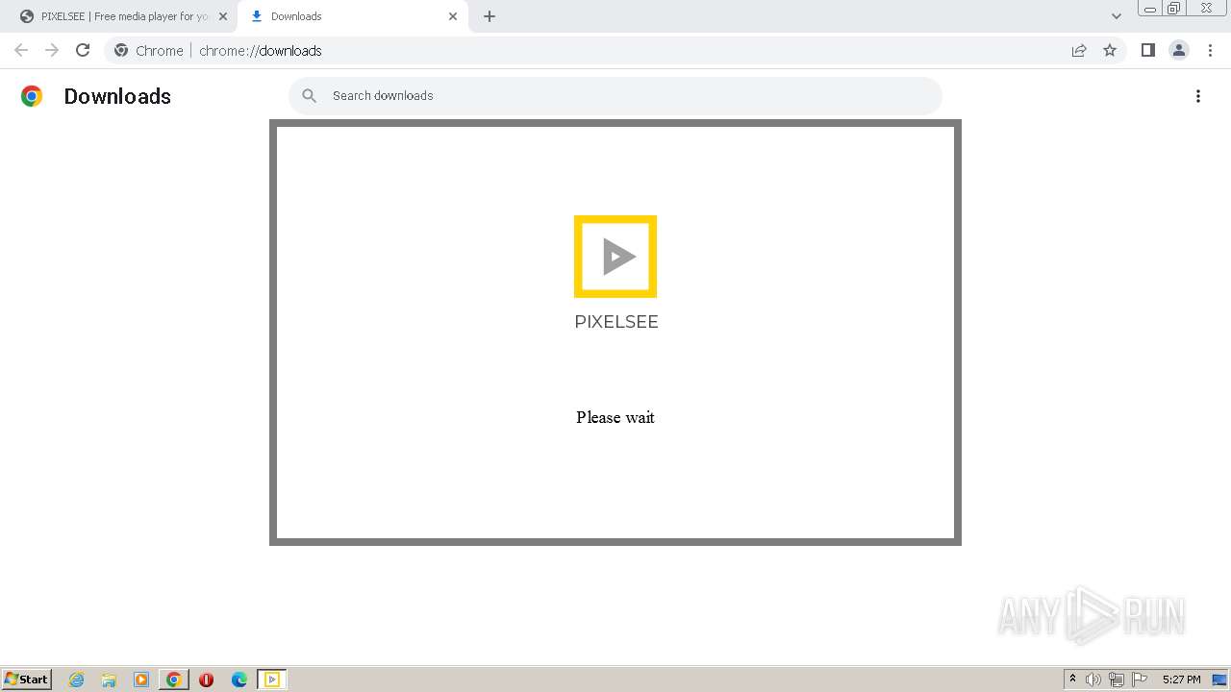This screenshot has width=1231, height=692.
Task: Minimize the Chrome window
Action: 1149,9
